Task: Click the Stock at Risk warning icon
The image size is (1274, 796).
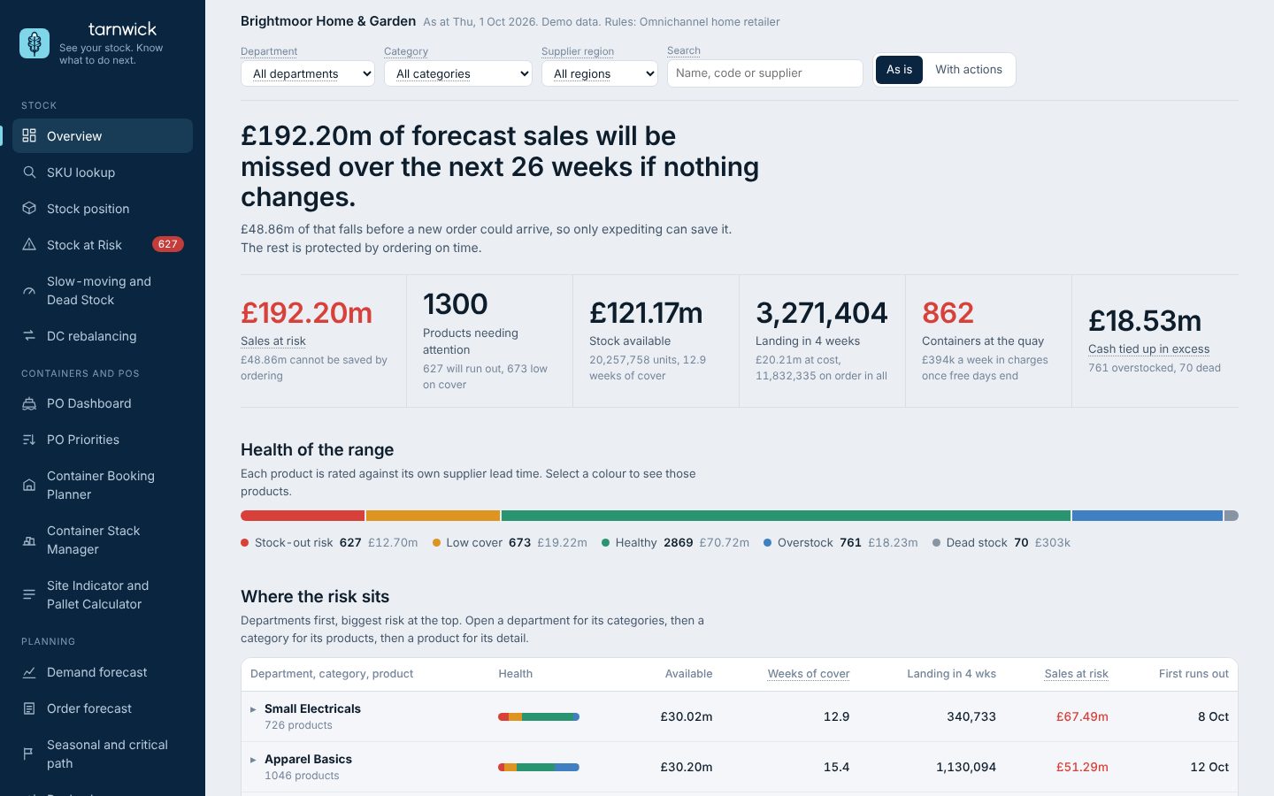Action: point(29,244)
